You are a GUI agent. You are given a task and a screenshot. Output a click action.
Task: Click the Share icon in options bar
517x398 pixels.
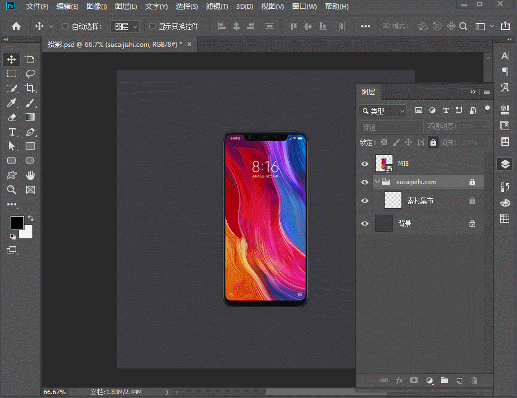click(x=505, y=26)
